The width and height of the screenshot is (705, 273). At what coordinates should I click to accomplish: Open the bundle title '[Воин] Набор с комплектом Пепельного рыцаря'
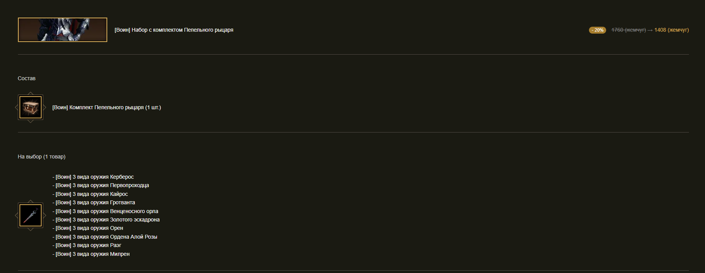tap(174, 30)
